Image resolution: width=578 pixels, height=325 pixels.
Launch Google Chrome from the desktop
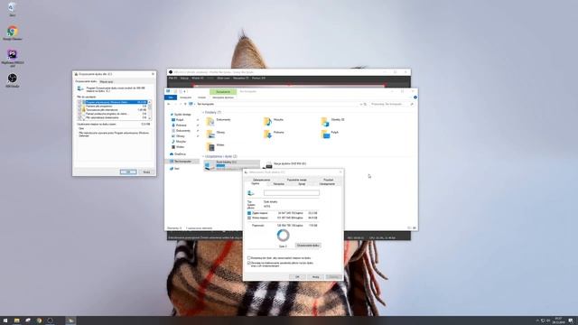(x=12, y=32)
